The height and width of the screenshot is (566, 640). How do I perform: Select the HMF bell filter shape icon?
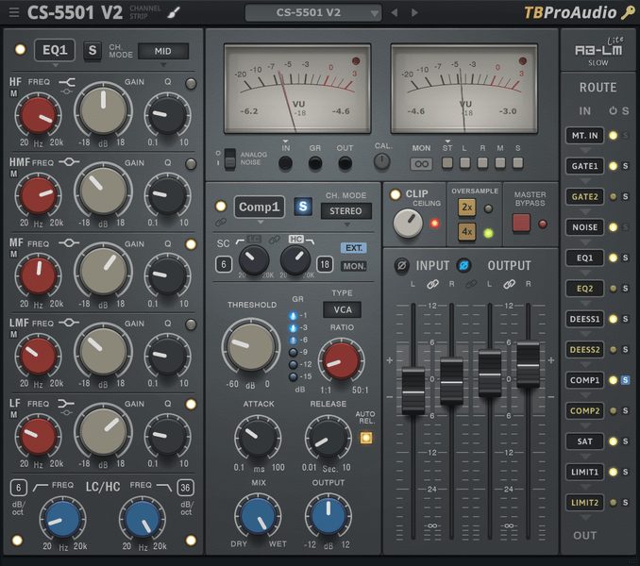69,162
